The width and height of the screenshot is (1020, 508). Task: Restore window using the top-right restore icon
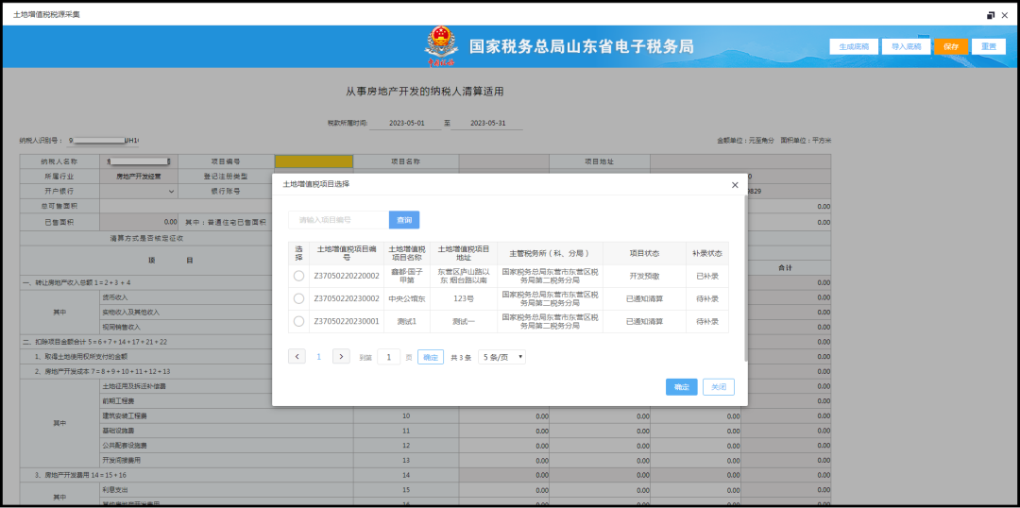[x=991, y=15]
